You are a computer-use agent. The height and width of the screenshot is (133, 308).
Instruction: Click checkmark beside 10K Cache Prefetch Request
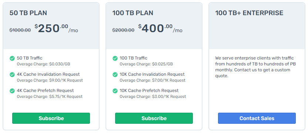[x=115, y=91]
